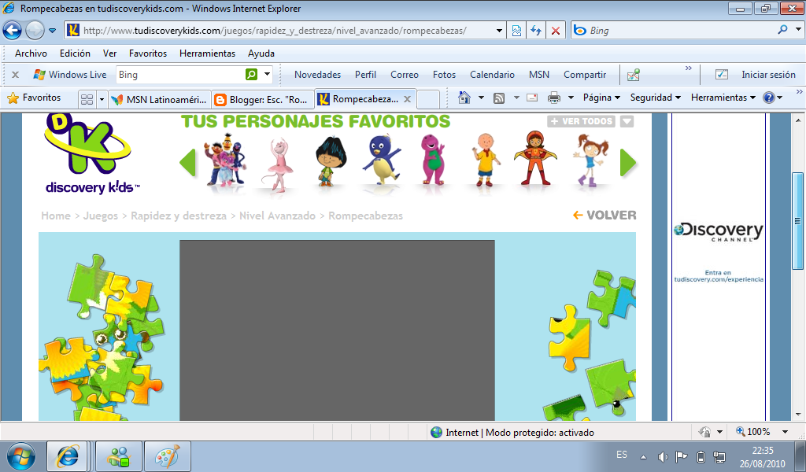The image size is (806, 472).
Task: Open the recent pages dropdown arrow
Action: point(53,31)
